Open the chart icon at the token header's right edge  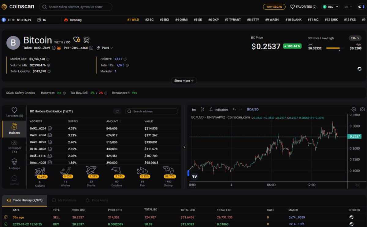click(x=359, y=69)
